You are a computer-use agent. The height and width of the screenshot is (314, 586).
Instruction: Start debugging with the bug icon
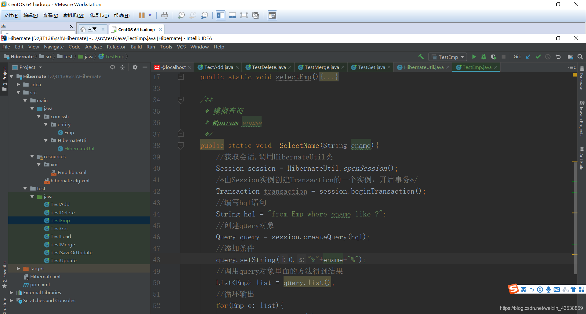484,57
